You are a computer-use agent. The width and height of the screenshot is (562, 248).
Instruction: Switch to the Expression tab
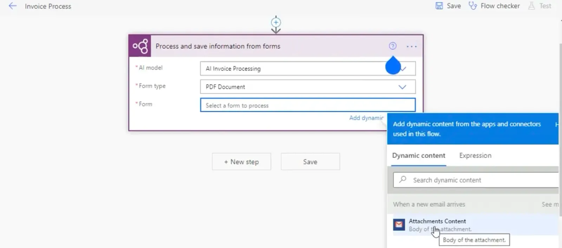(x=475, y=155)
